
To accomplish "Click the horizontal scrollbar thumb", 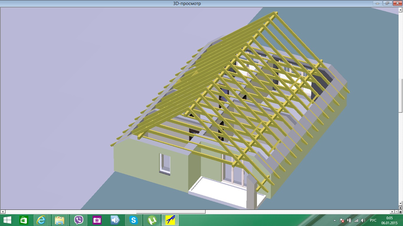I will pos(171,212).
